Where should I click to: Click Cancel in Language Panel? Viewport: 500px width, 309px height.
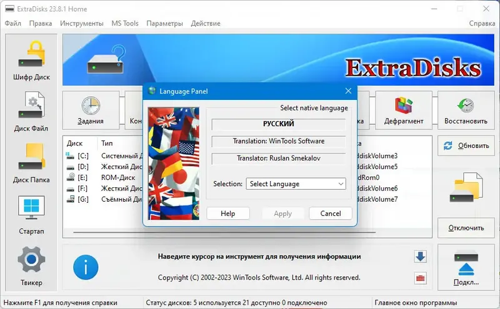331,213
